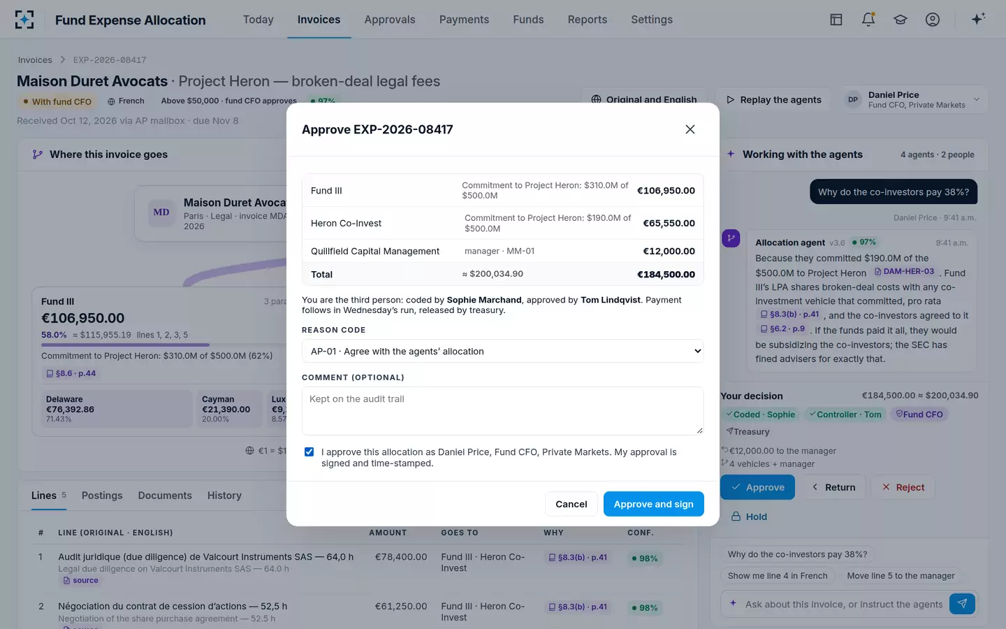Click the Hold lock button
The width and height of the screenshot is (1006, 629).
click(749, 516)
